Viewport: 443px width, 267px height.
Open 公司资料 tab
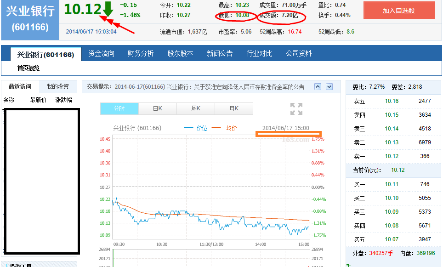click(x=299, y=53)
